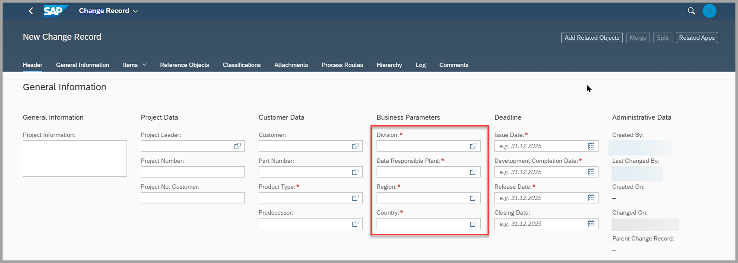Open calendar picker for Closing Date
This screenshot has height=263, width=738.
click(x=591, y=224)
